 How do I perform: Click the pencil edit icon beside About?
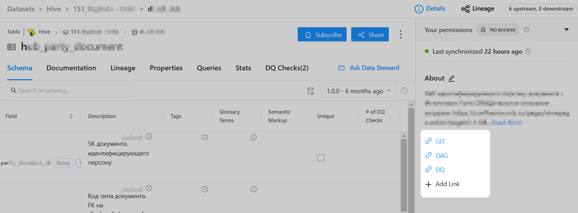[x=451, y=78]
